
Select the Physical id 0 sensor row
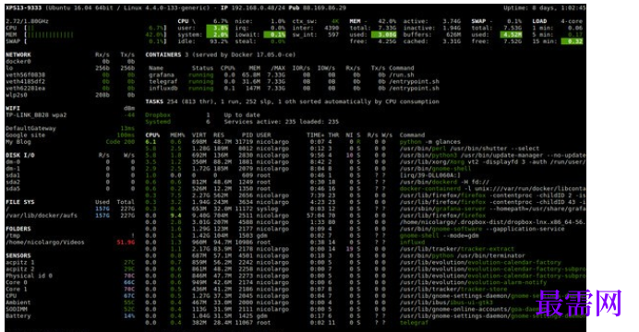tap(69, 276)
